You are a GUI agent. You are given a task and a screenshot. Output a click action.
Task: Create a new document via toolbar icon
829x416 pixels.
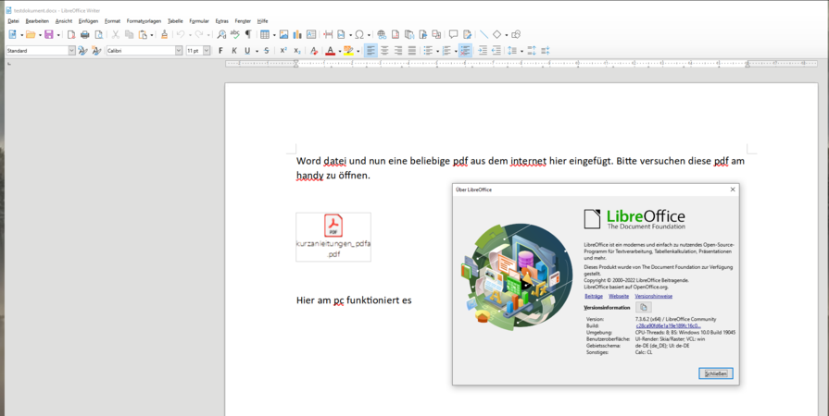pyautogui.click(x=13, y=35)
